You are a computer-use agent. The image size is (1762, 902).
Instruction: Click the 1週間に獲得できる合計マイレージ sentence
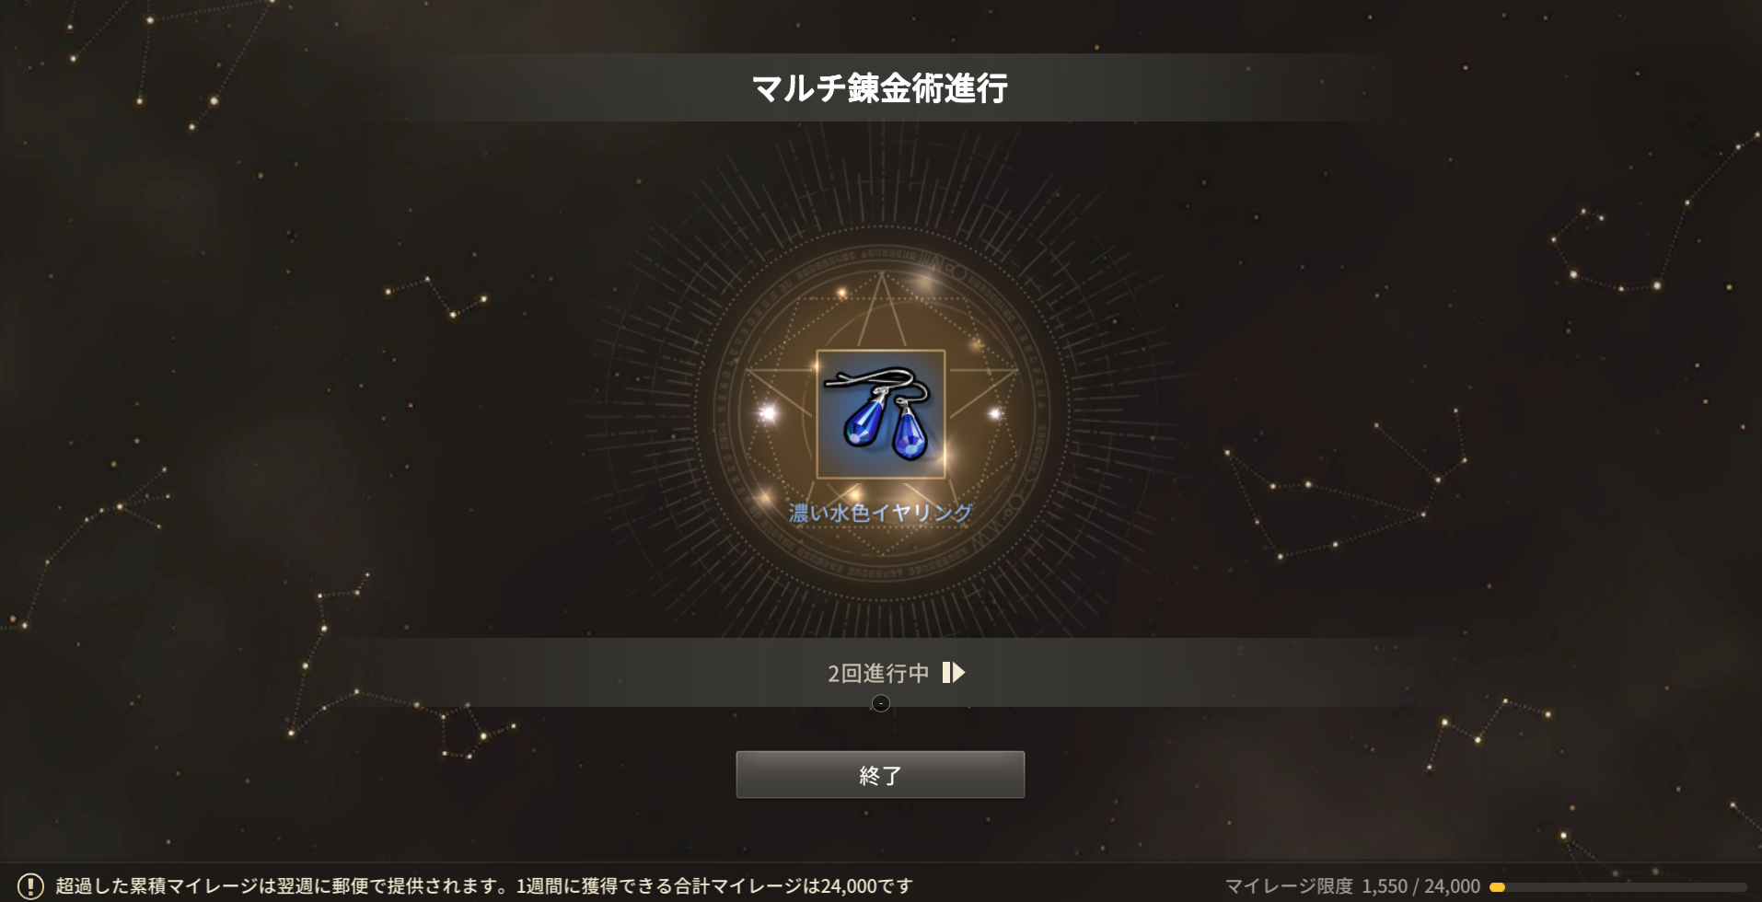click(714, 886)
